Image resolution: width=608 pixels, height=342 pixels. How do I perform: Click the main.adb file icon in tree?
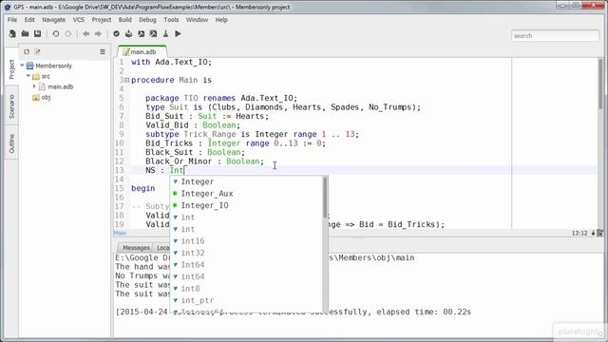[42, 86]
